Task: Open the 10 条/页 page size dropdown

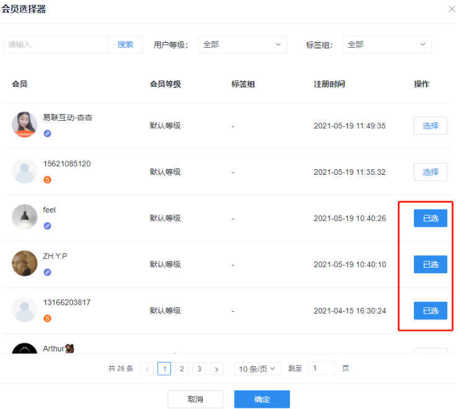Action: point(257,369)
